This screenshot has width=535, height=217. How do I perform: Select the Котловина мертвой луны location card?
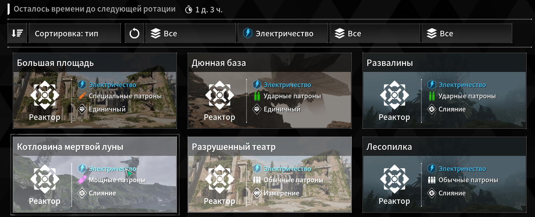click(x=95, y=174)
